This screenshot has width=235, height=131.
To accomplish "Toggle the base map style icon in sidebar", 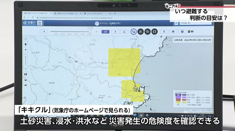I will tap(26, 74).
